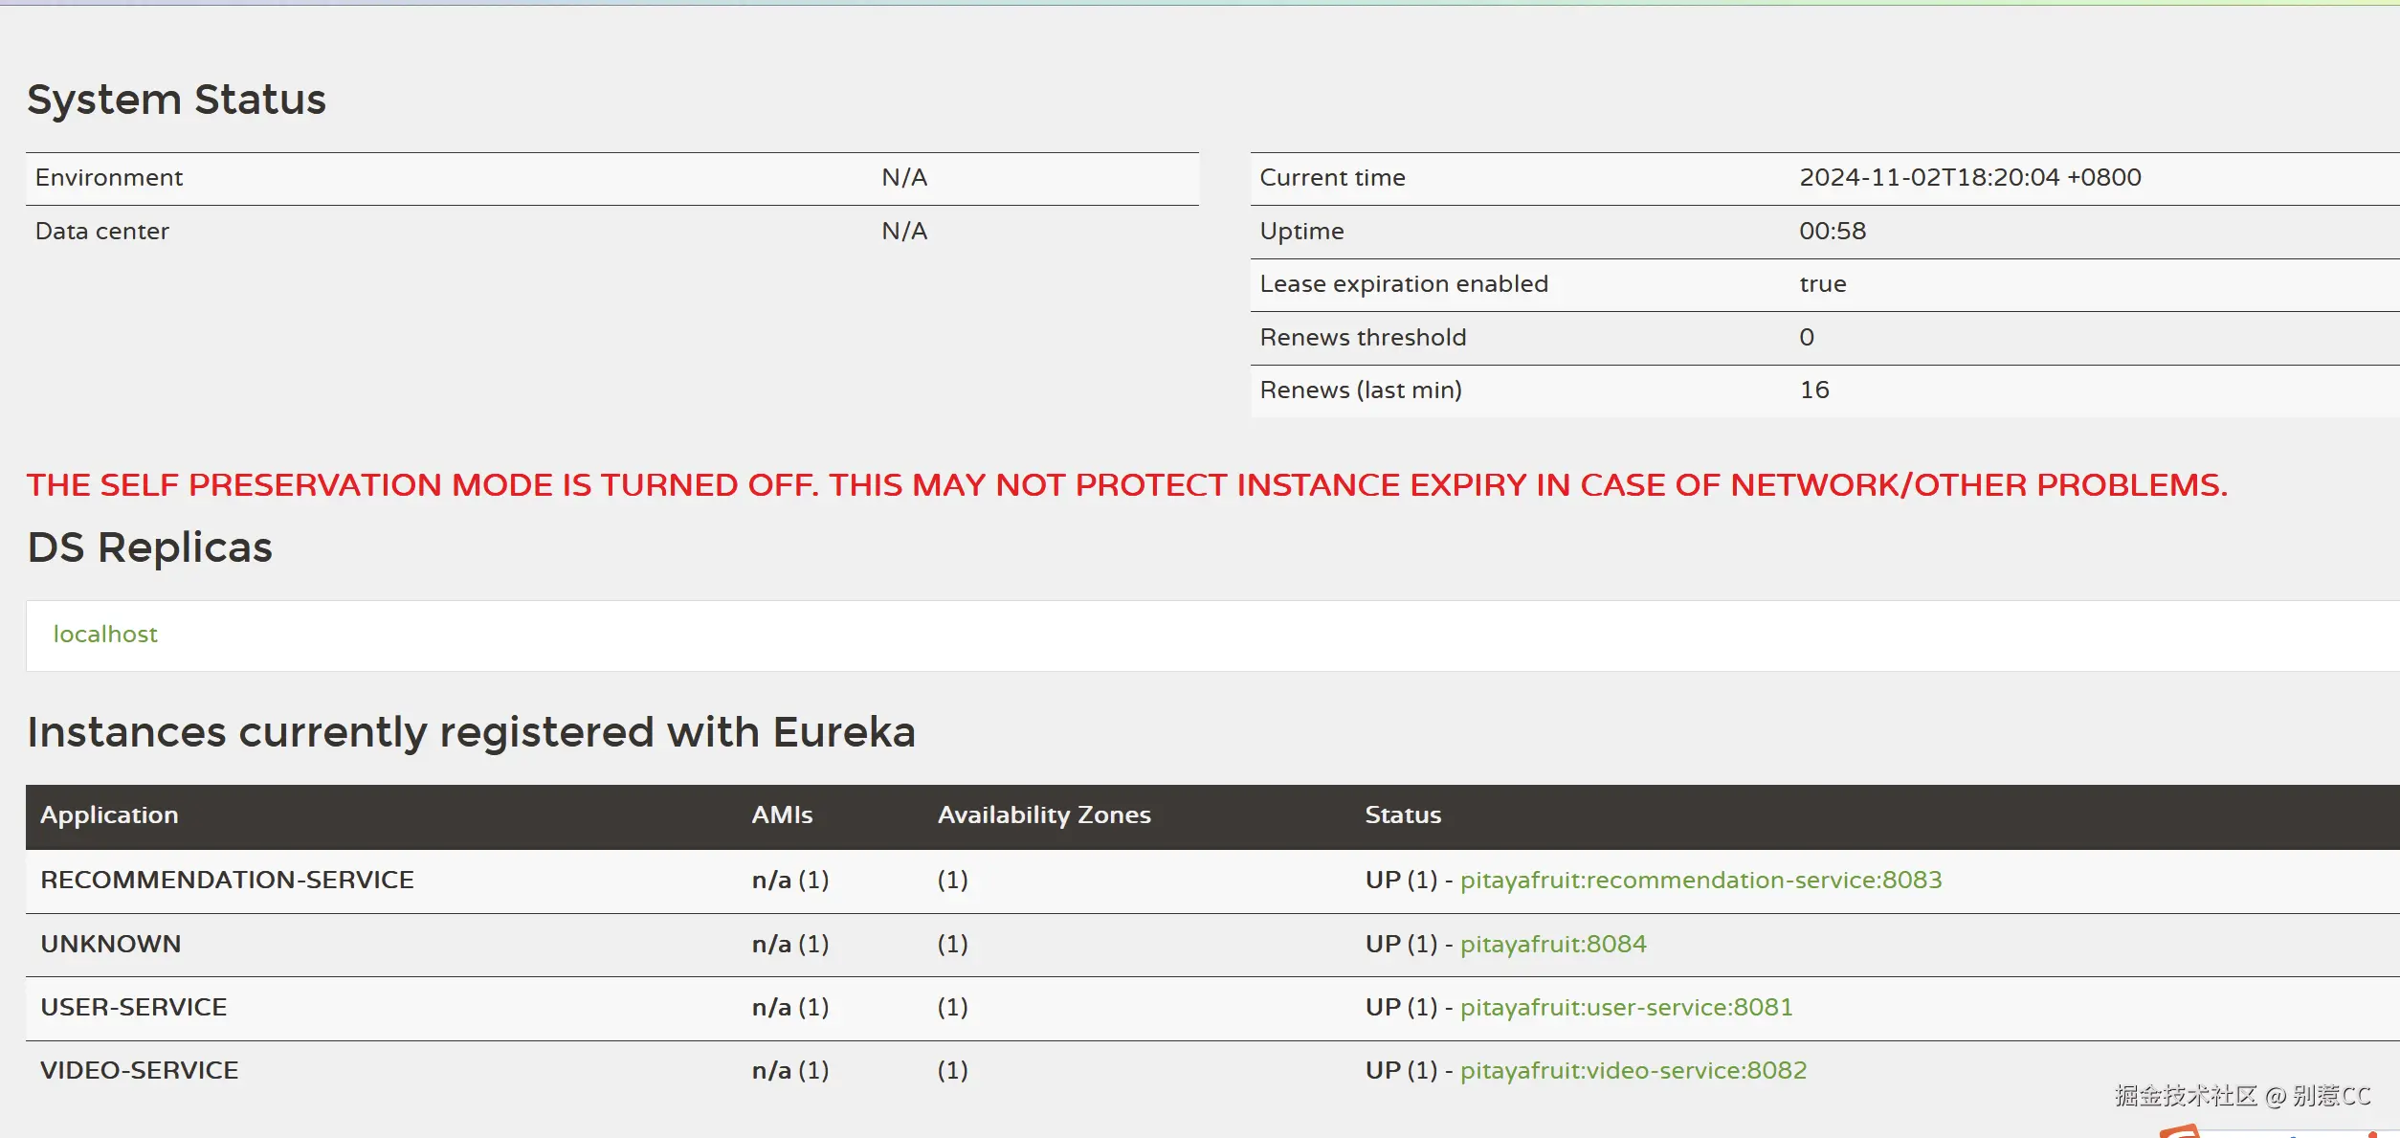
Task: Click the Uptime value 00:58
Action: click(x=1832, y=232)
